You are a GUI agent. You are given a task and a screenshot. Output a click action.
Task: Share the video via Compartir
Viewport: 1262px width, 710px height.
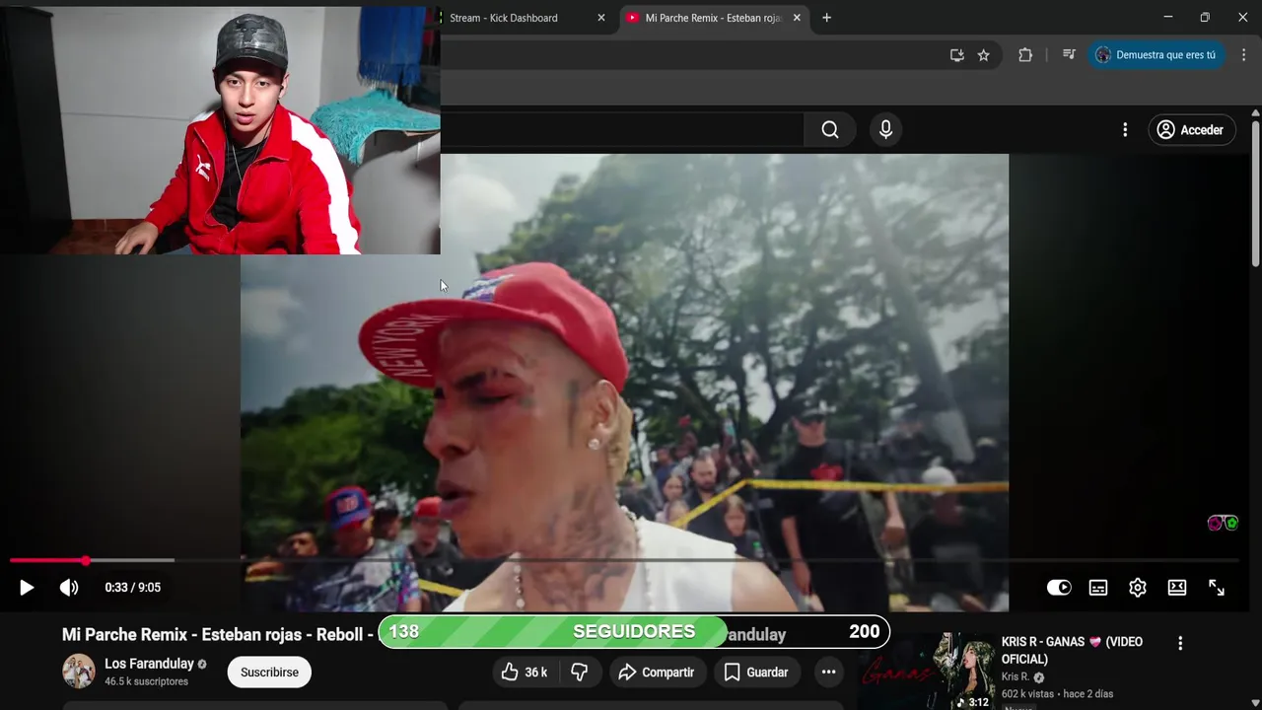pos(657,673)
